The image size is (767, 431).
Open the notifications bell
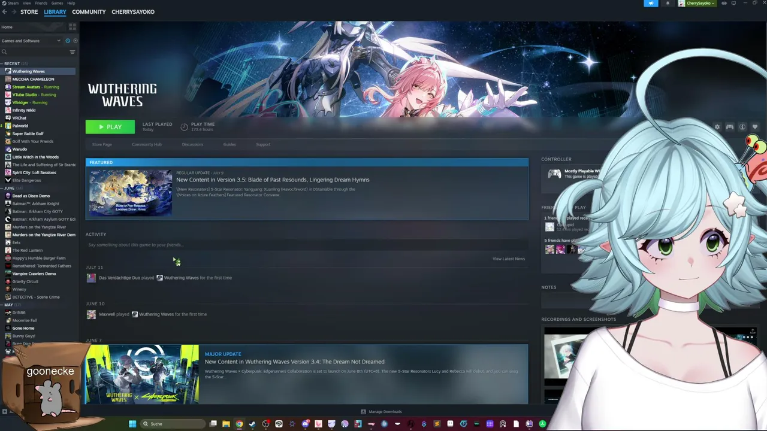(668, 4)
